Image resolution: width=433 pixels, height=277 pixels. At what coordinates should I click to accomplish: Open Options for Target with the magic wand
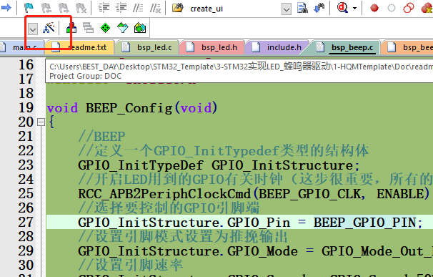pos(49,28)
